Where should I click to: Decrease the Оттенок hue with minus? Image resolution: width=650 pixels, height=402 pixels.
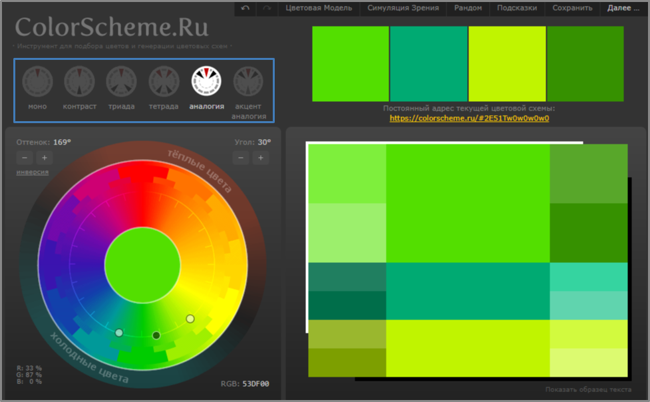pyautogui.click(x=25, y=158)
